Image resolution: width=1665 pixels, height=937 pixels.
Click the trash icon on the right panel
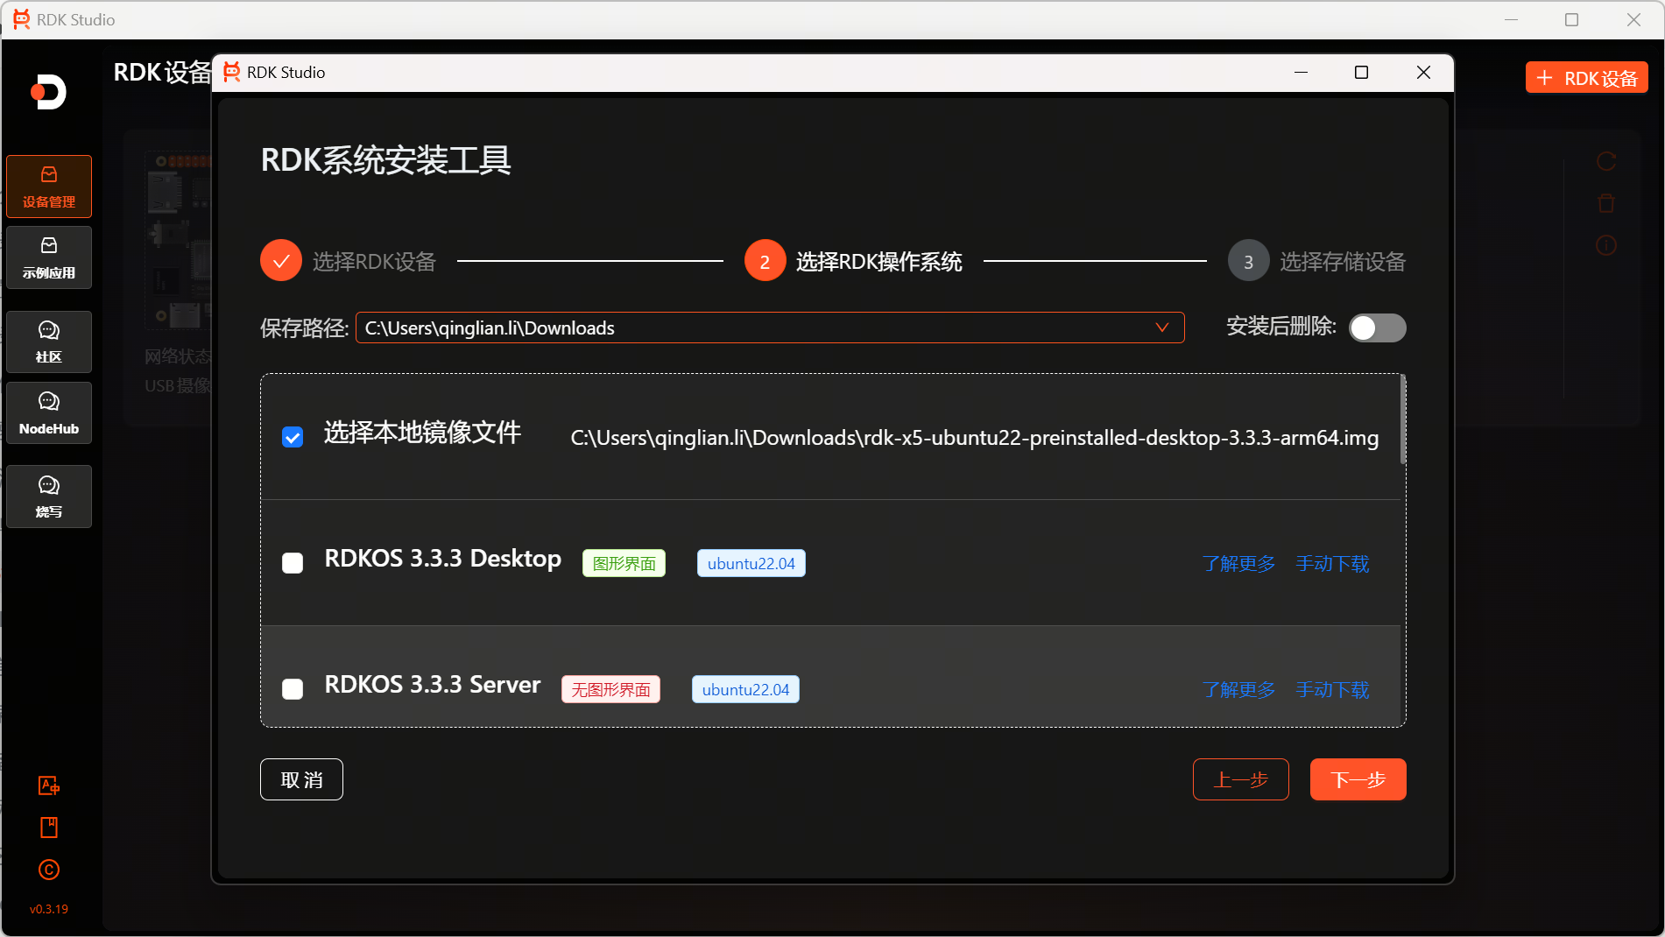tap(1605, 203)
